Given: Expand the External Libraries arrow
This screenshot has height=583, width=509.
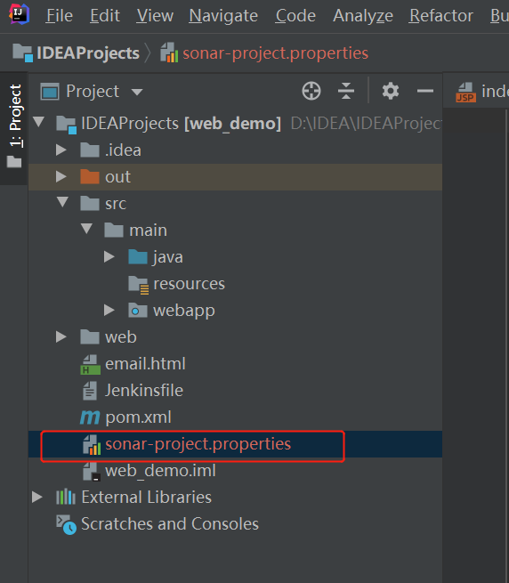Looking at the screenshot, I should pos(36,498).
